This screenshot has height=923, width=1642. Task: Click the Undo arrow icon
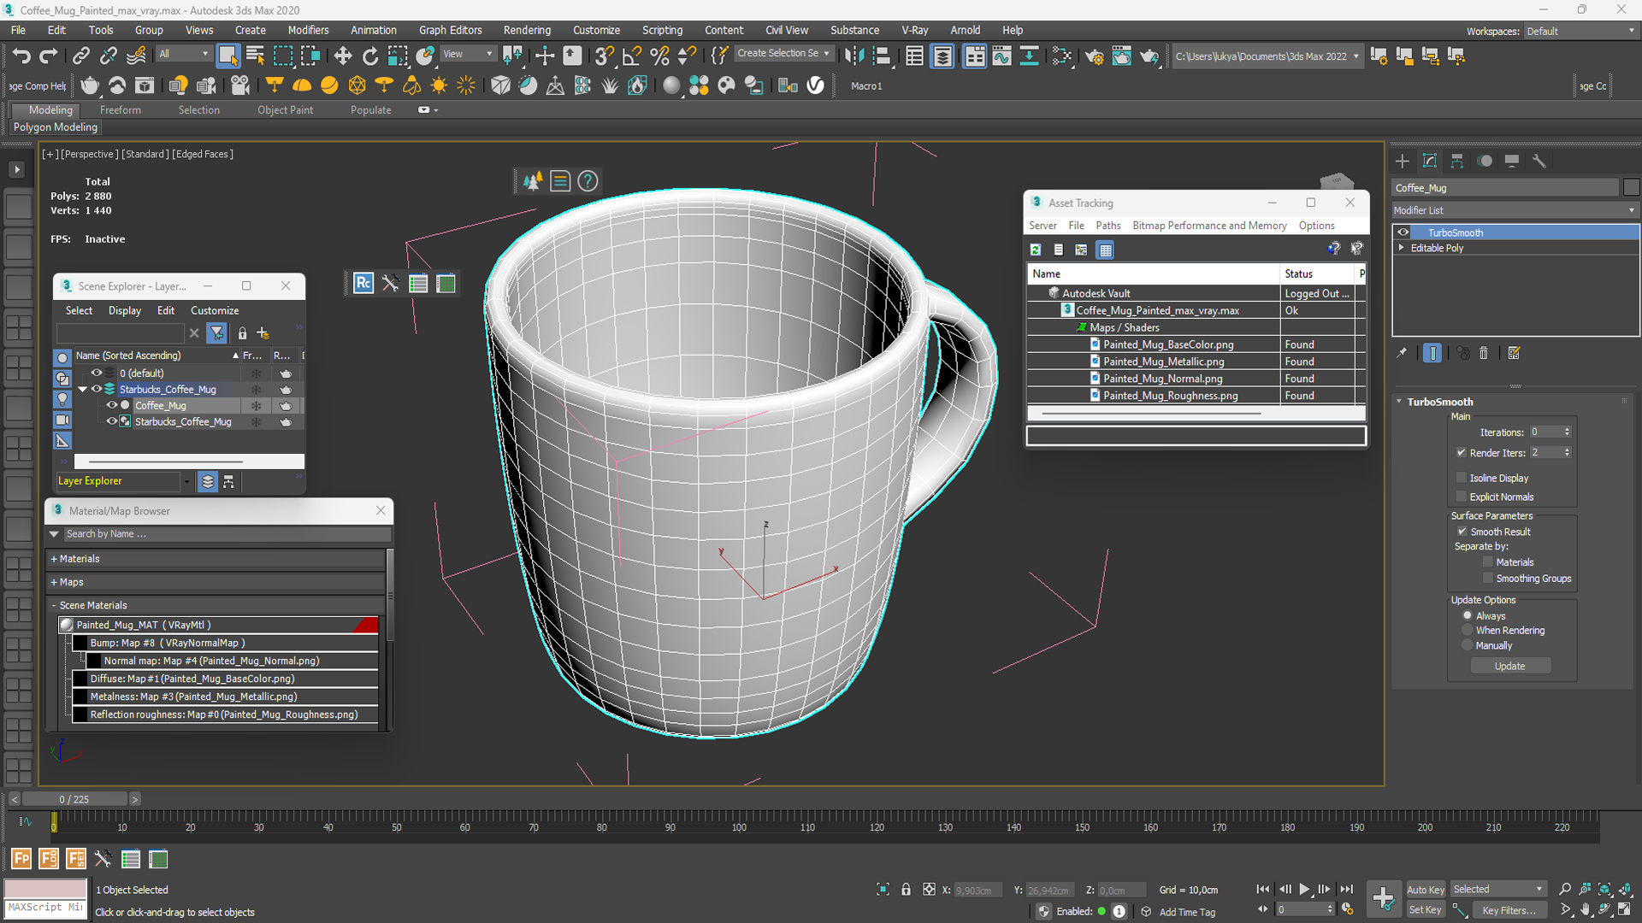click(x=21, y=56)
